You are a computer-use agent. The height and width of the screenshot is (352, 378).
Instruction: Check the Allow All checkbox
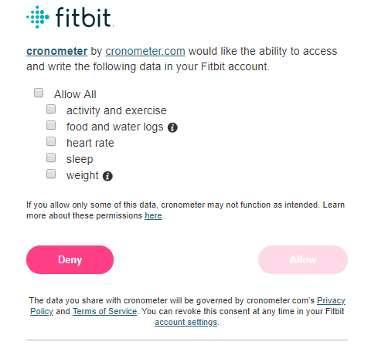(x=39, y=93)
